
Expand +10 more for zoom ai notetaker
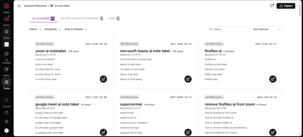(x=73, y=51)
